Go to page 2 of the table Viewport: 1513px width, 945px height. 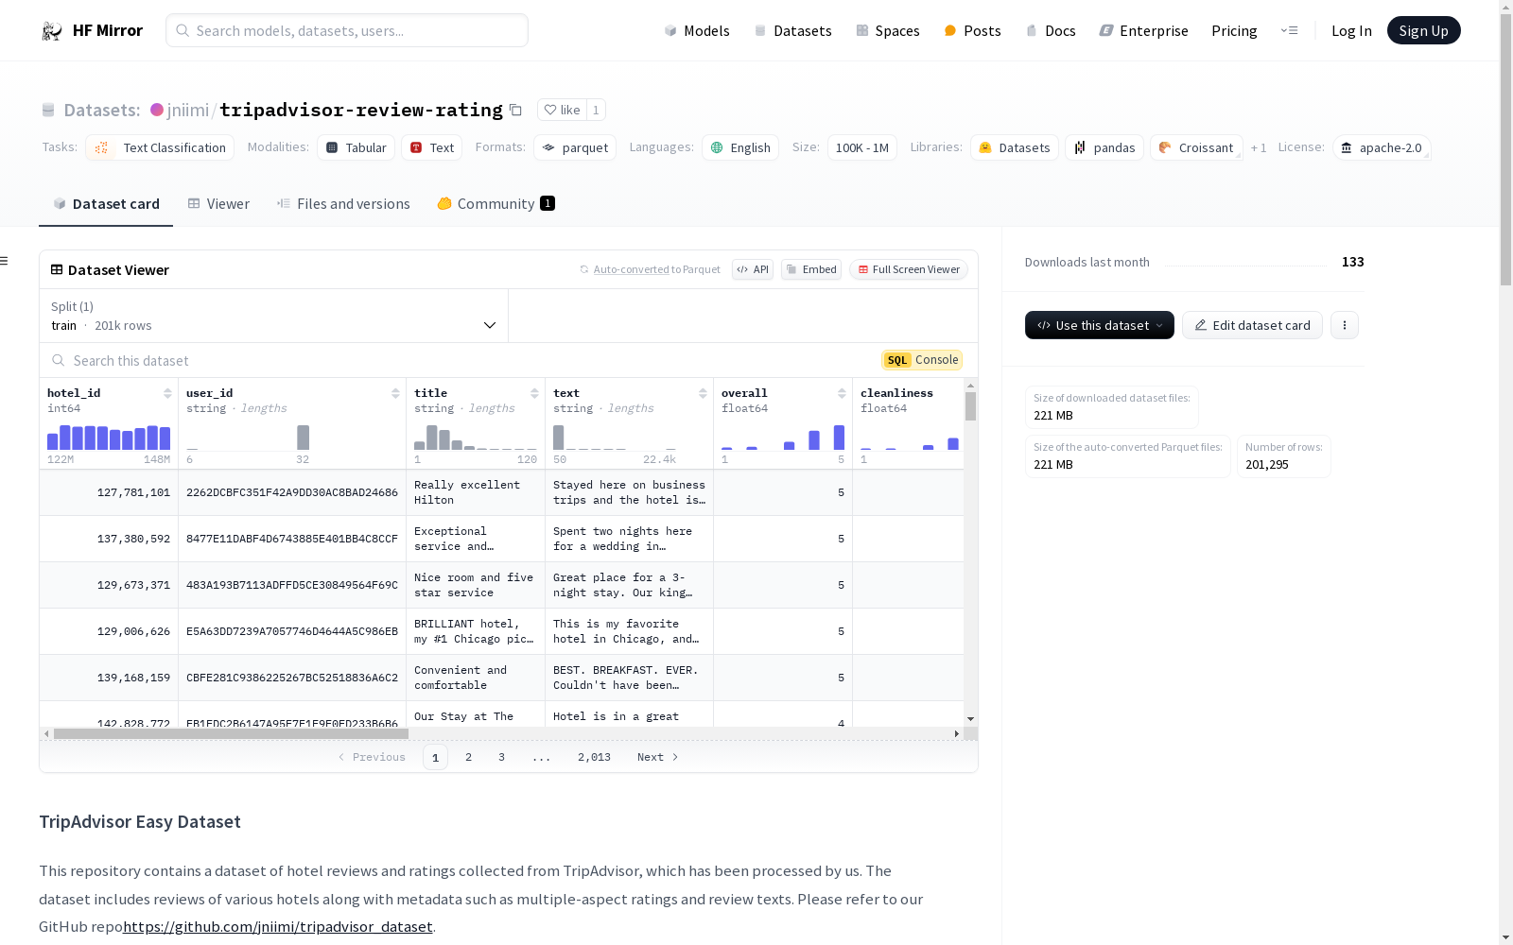468,757
